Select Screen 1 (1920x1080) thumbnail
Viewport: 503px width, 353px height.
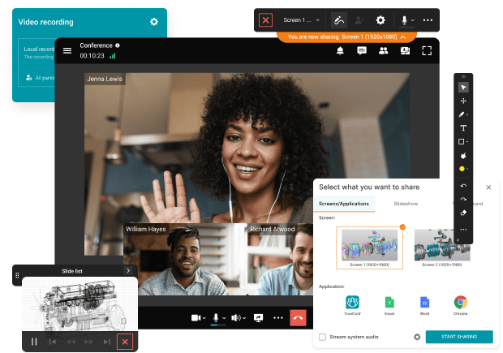(x=369, y=248)
